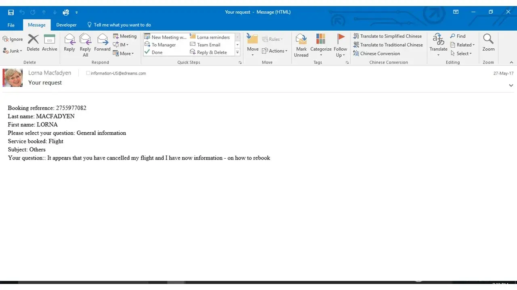Image resolution: width=517 pixels, height=290 pixels.
Task: Expand message header chevron
Action: coord(511,85)
